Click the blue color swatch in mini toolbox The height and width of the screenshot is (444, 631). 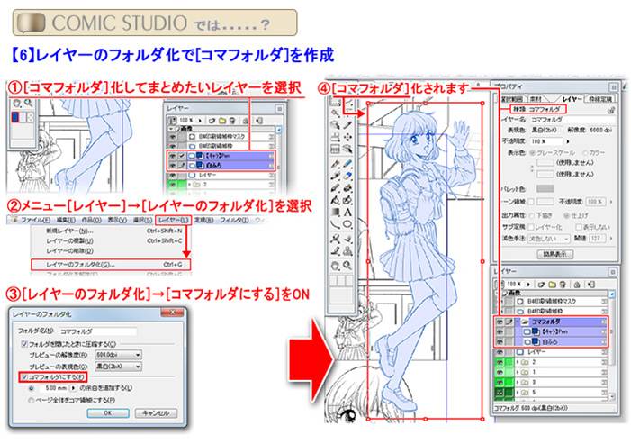15,117
